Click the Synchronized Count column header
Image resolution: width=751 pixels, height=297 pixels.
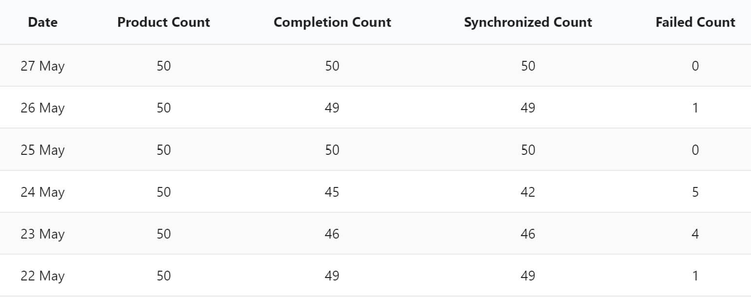tap(528, 22)
